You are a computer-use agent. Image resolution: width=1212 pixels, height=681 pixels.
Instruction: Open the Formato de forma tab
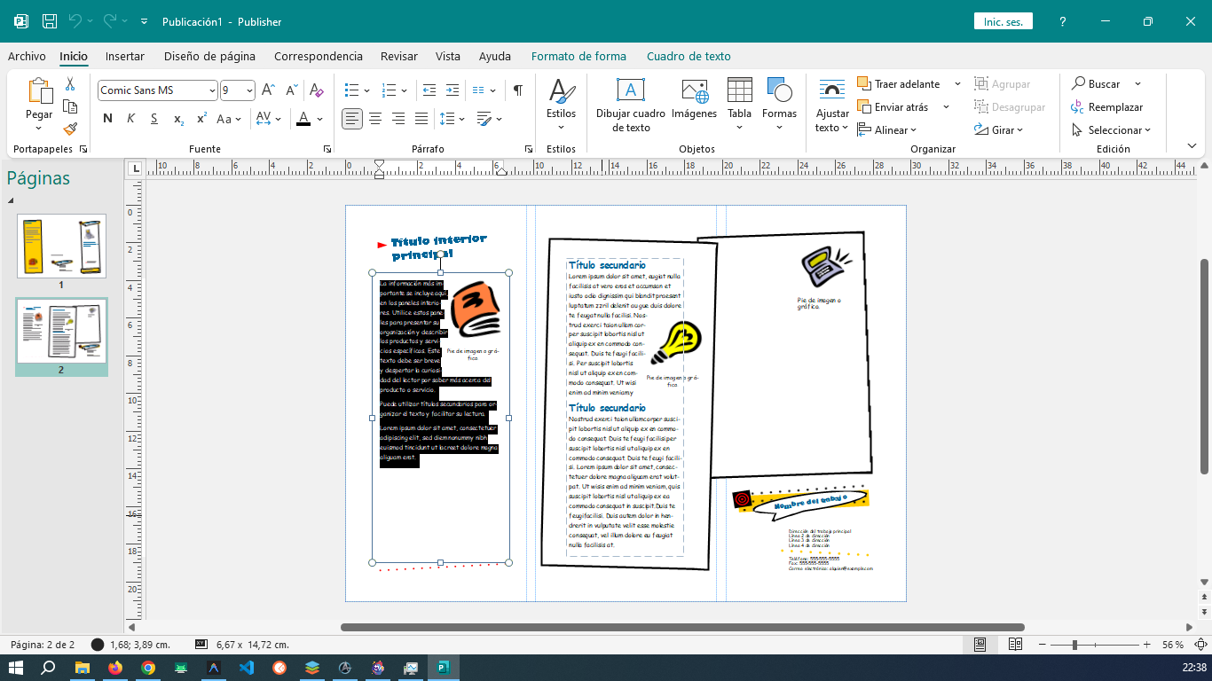(x=578, y=55)
